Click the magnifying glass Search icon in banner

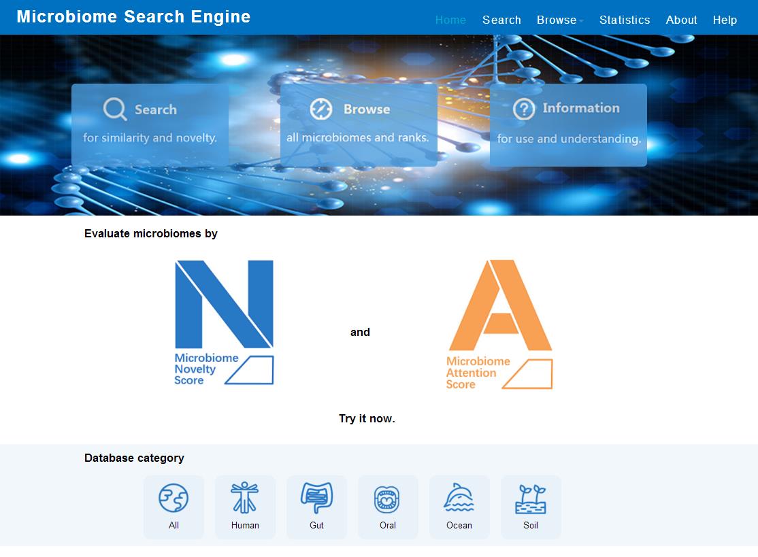[115, 109]
